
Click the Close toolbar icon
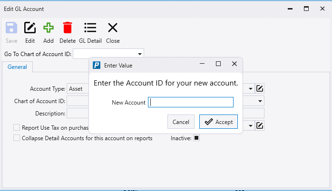tap(113, 28)
